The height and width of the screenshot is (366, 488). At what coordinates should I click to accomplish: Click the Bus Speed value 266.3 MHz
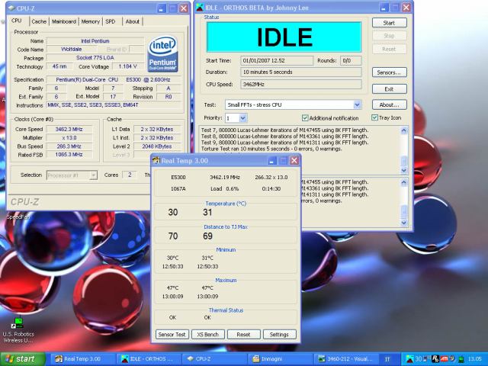69,146
